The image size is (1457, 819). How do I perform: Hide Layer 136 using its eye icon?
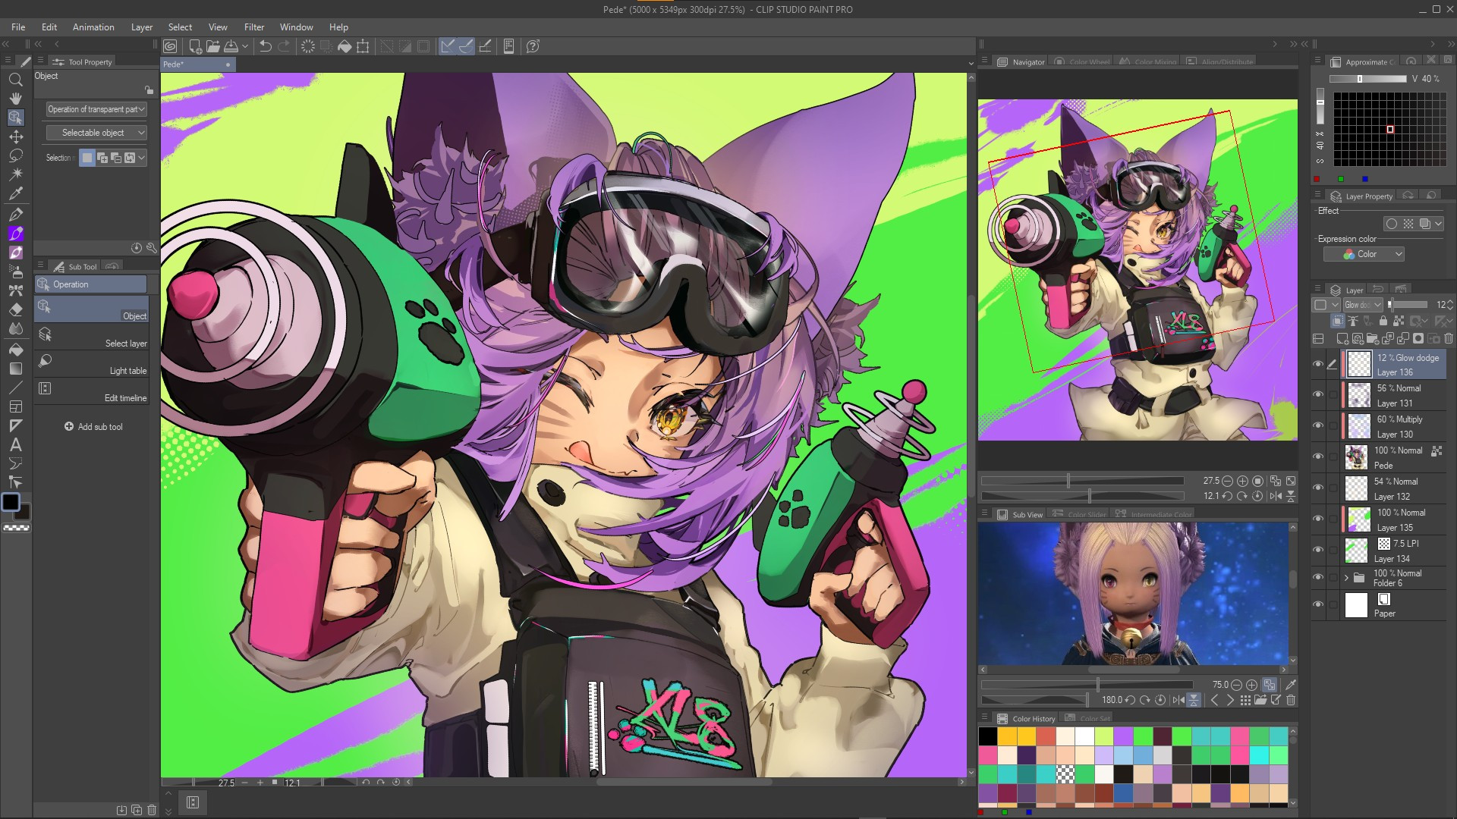pos(1318,364)
